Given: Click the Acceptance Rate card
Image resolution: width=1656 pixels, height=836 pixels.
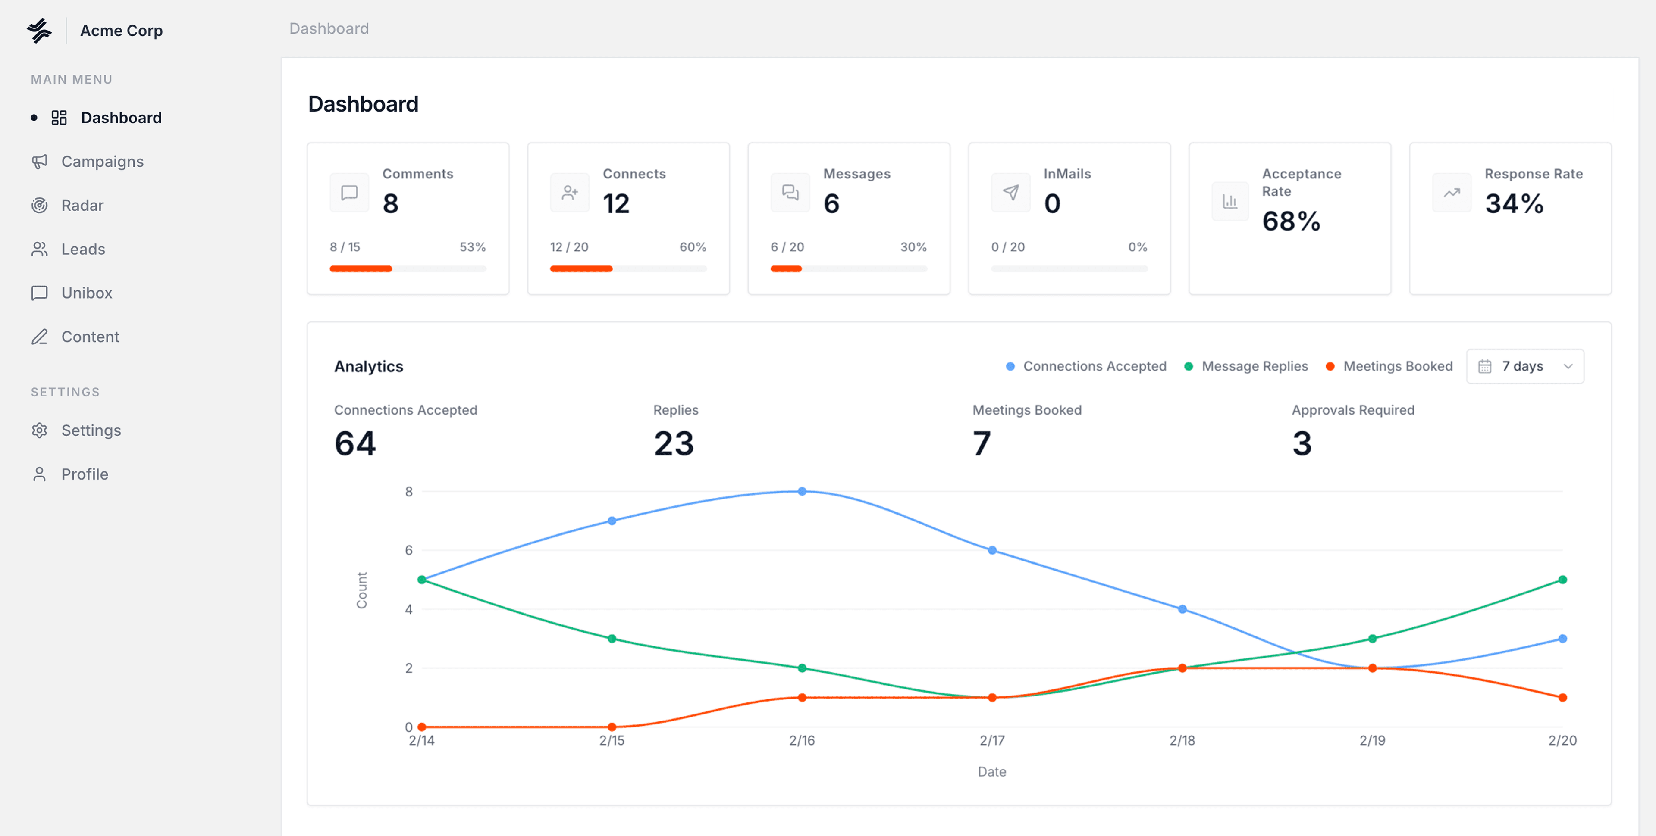Looking at the screenshot, I should pos(1289,218).
